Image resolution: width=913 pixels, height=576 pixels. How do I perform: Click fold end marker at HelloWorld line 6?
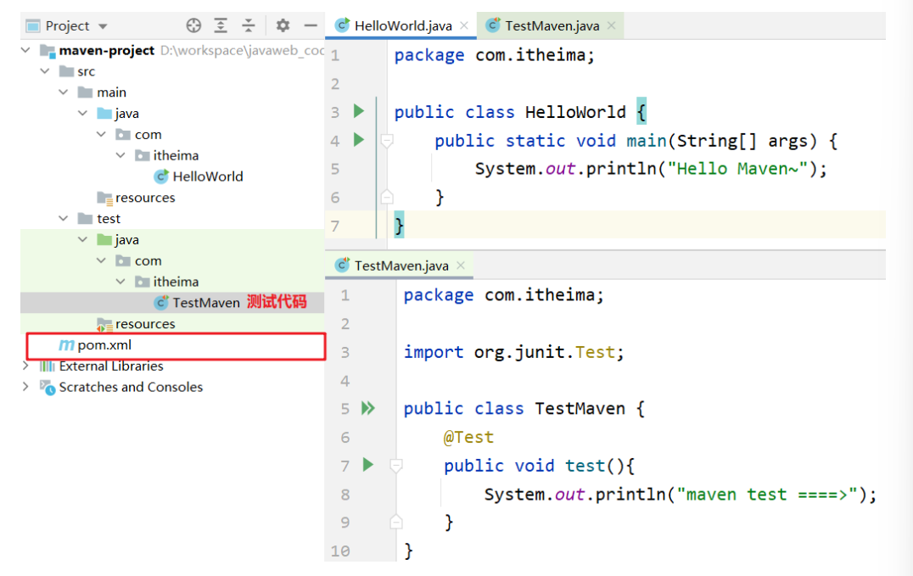point(387,197)
